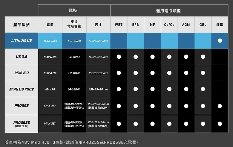The image size is (233, 147).
Task: Click the Ca/Ca column header
Action: pos(169,25)
